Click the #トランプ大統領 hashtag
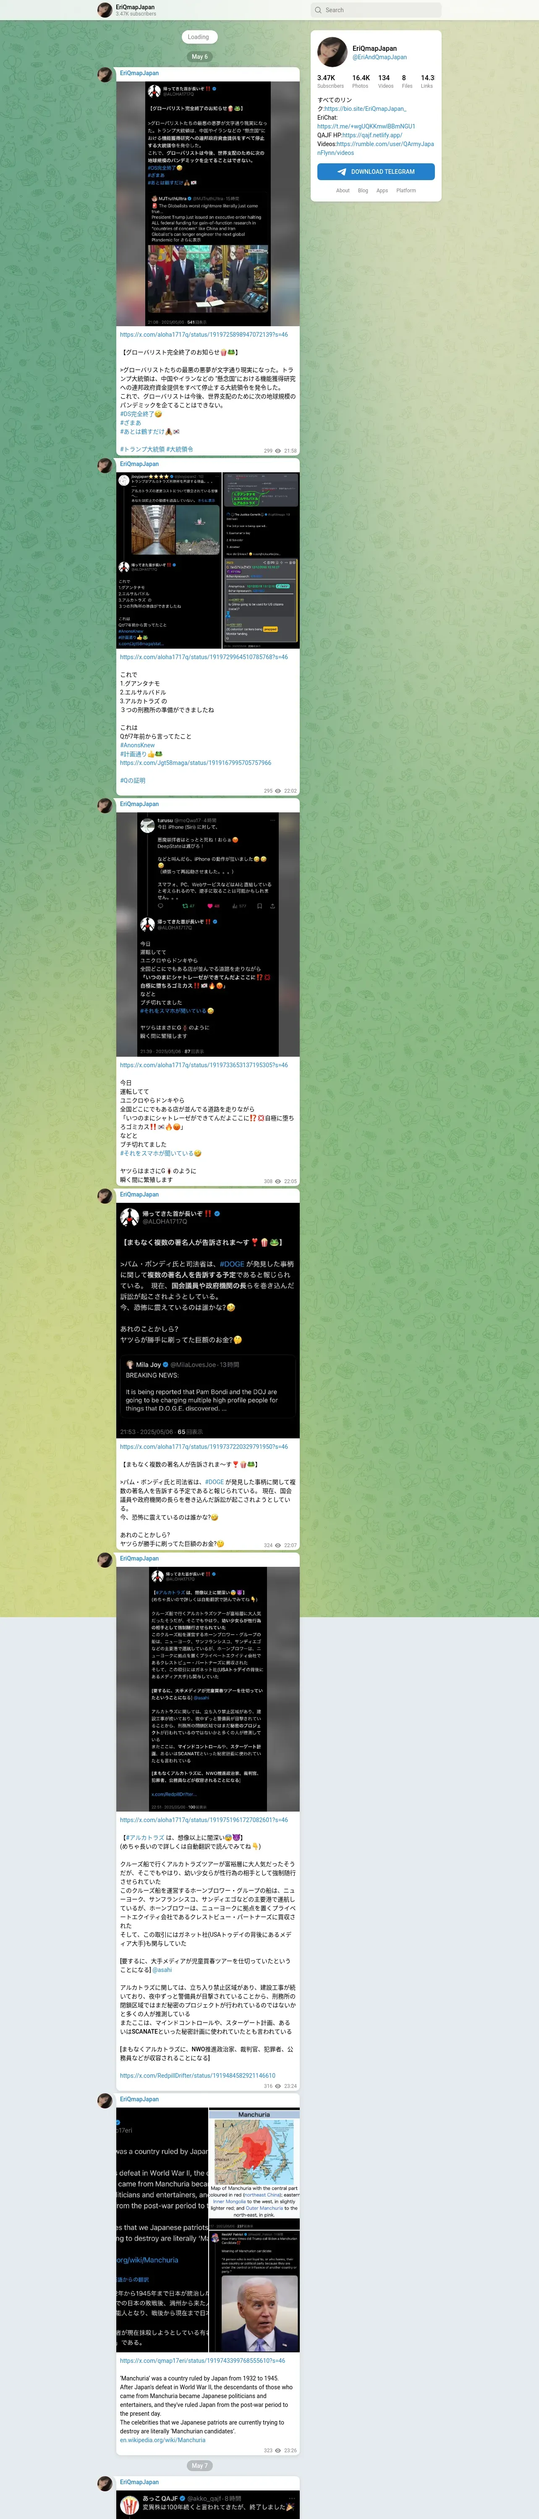 tap(141, 450)
